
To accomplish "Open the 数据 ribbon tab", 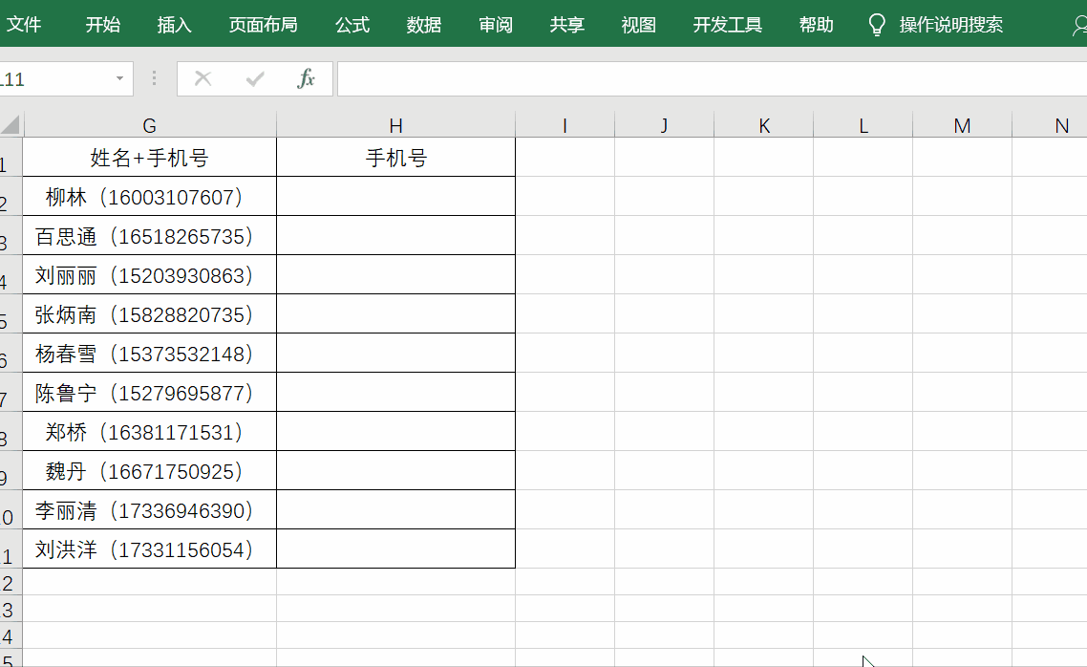I will point(423,25).
